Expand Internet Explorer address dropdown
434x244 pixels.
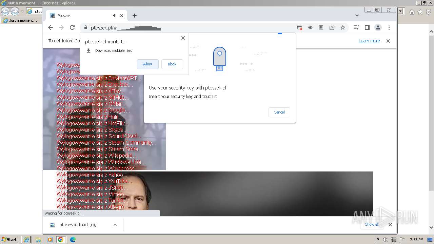click(x=400, y=11)
